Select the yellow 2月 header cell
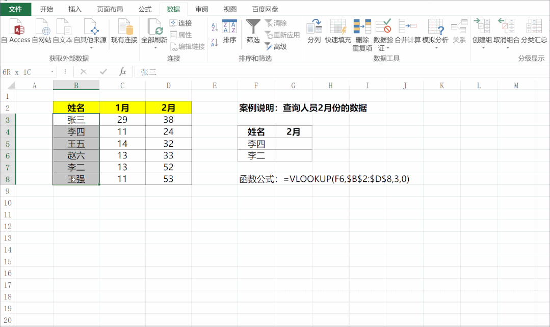Screen dimensions: 550x327 click(168, 108)
